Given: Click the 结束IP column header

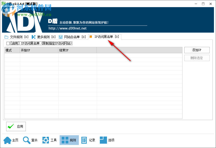Looking at the screenshot, I should pyautogui.click(x=78, y=50).
